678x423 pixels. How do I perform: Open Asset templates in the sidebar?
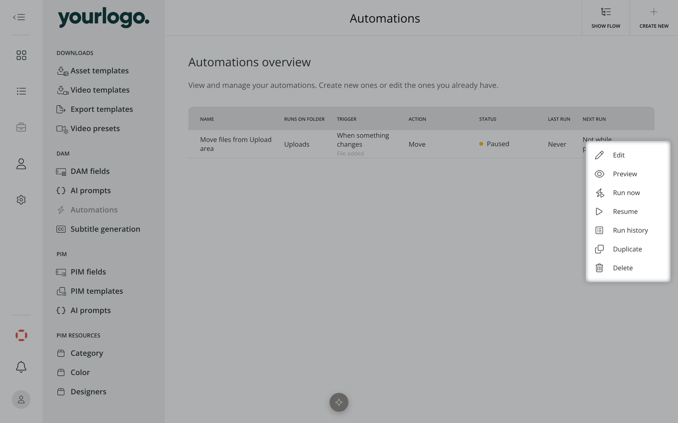(x=93, y=71)
